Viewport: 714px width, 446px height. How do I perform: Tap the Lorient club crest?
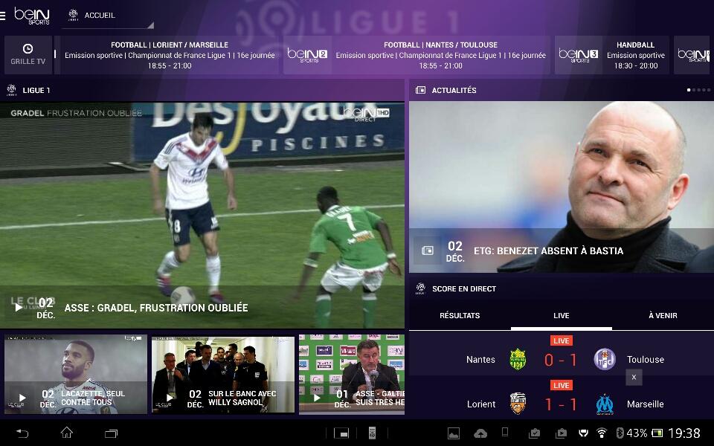tap(518, 403)
